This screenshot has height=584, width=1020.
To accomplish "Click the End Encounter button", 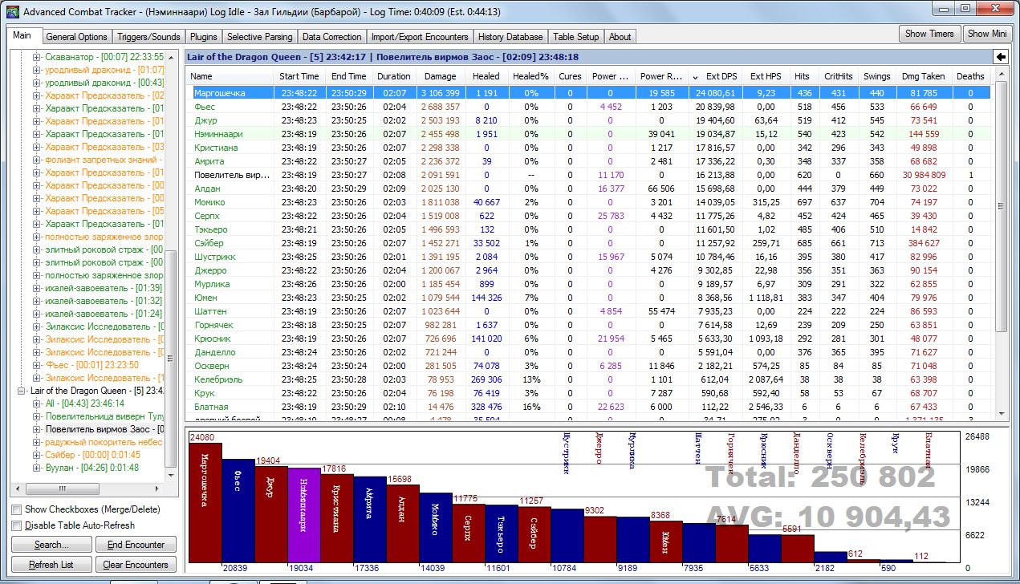I will click(136, 545).
